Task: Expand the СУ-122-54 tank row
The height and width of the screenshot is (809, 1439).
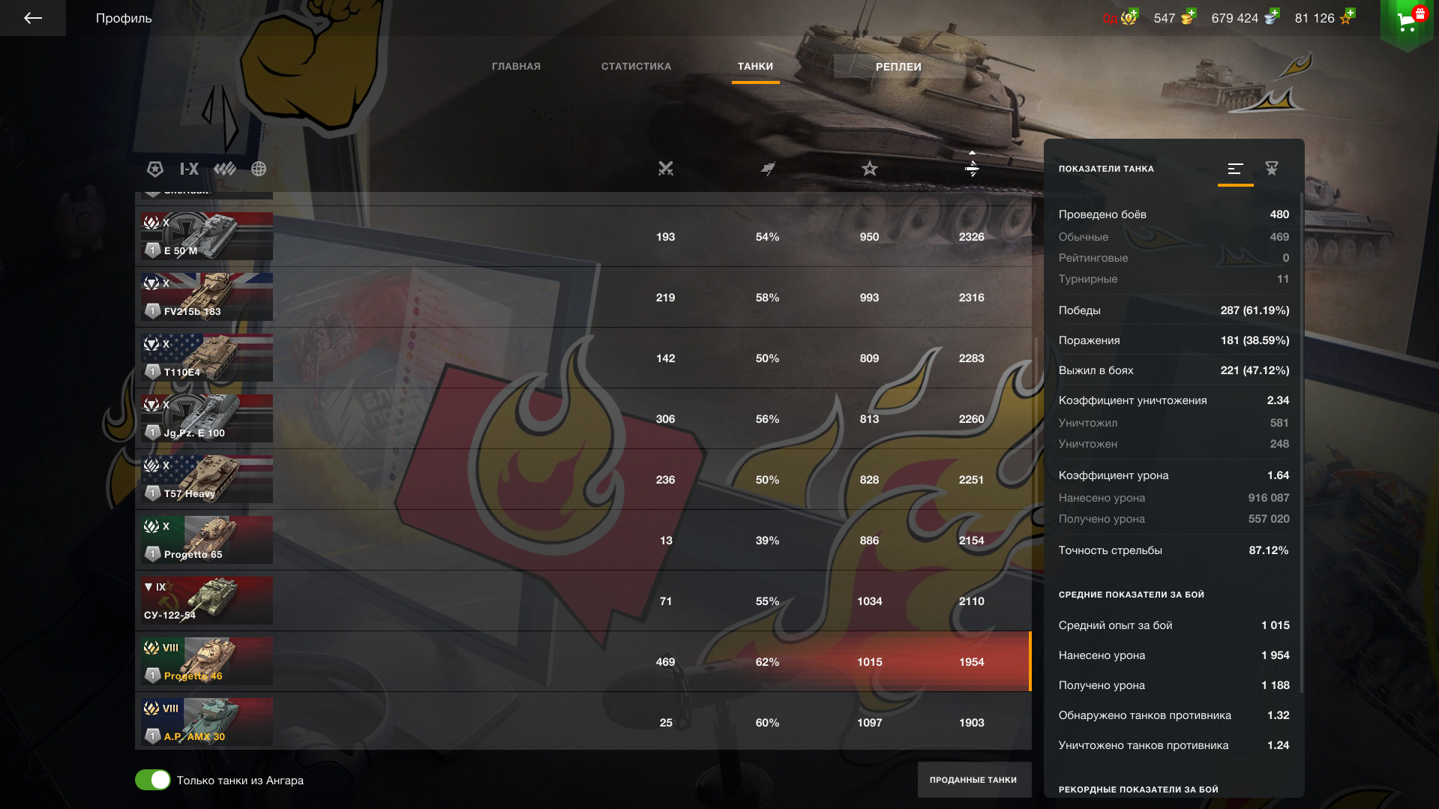Action: click(583, 601)
